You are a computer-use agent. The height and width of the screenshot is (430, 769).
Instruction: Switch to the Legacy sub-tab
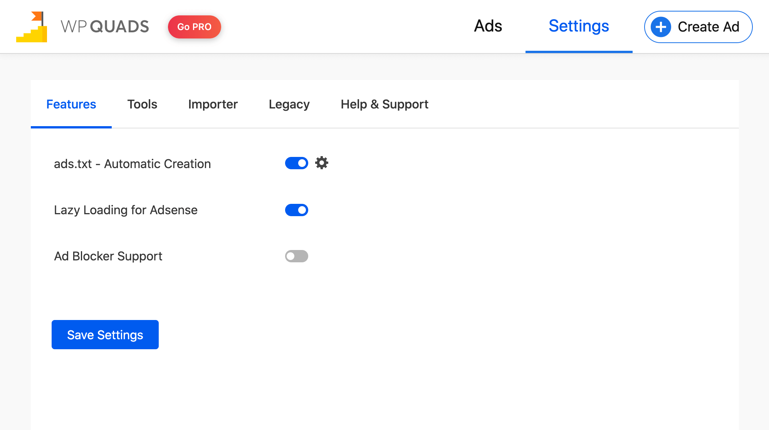tap(289, 104)
